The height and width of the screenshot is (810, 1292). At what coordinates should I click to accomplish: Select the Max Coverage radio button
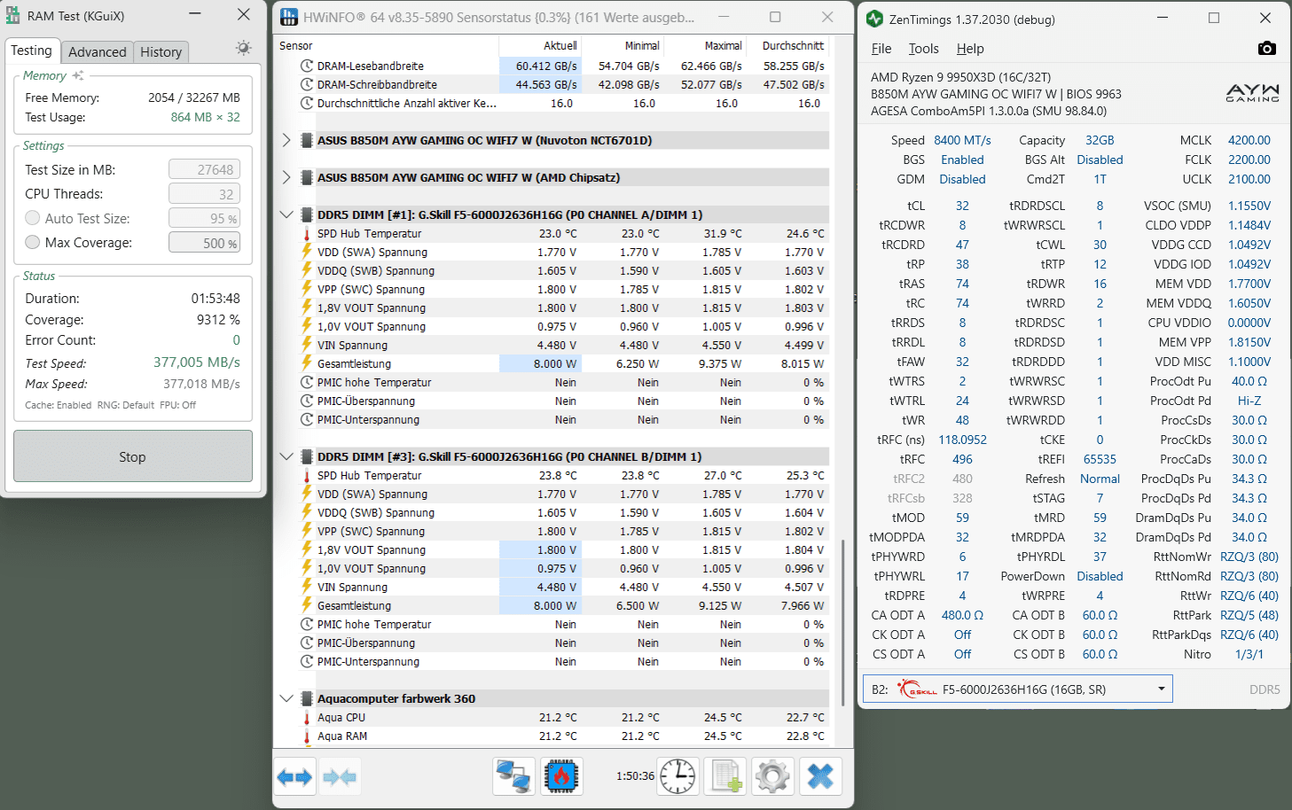point(33,242)
